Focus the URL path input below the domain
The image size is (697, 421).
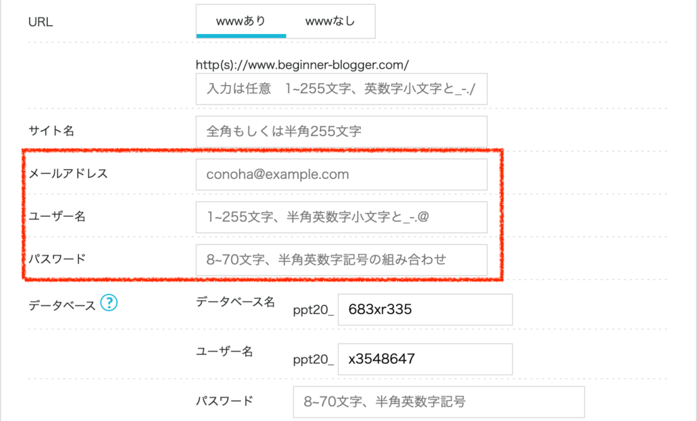click(x=342, y=89)
